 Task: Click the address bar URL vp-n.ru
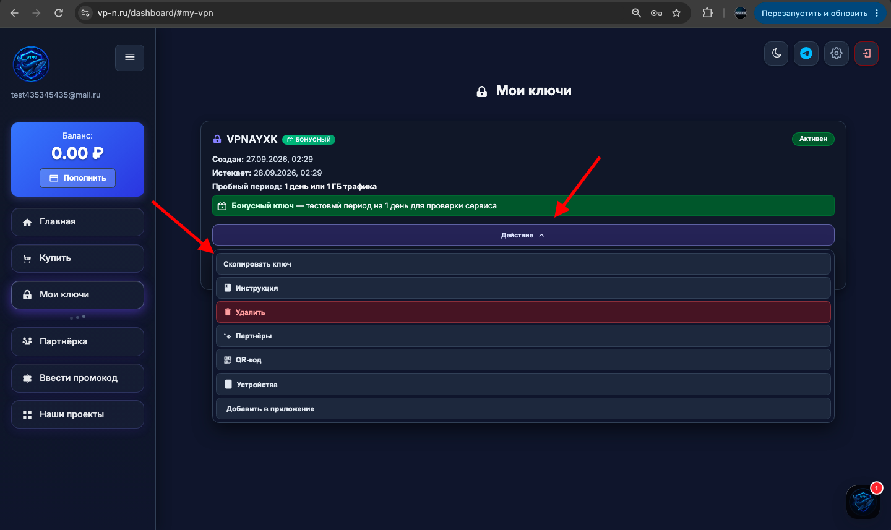point(155,13)
